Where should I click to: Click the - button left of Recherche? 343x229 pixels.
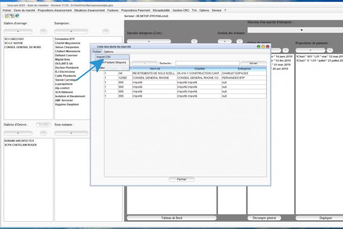click(145, 63)
